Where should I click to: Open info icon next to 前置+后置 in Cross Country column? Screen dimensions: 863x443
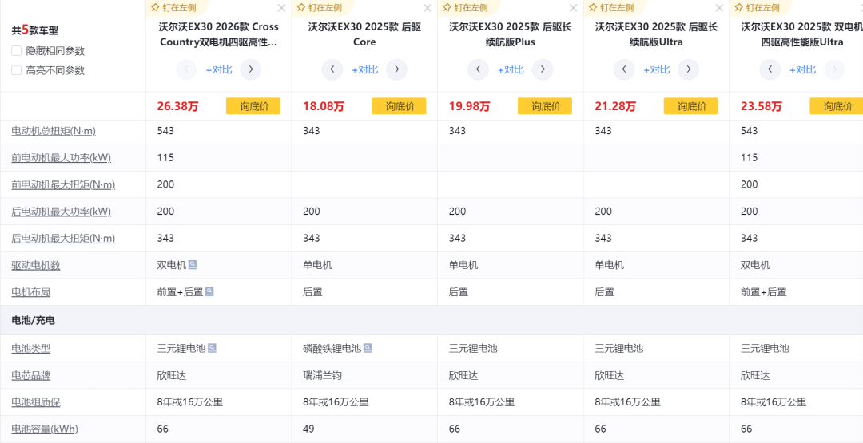tap(209, 292)
